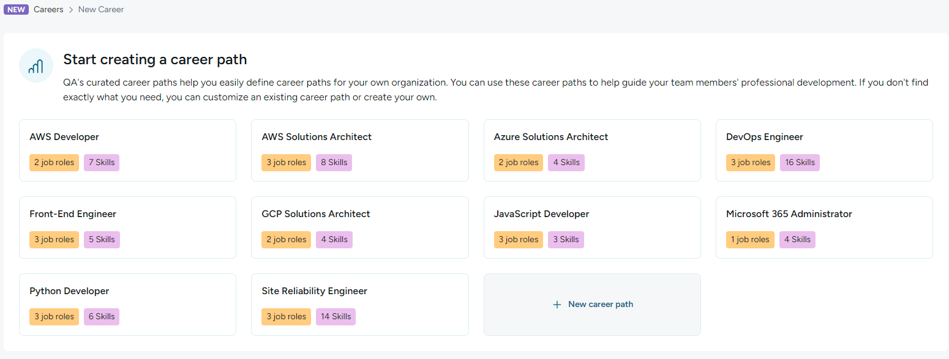Screen dimensions: 949x359
Task: Click the 14 Skills tag on Site Reliability Engineer
Action: [336, 317]
